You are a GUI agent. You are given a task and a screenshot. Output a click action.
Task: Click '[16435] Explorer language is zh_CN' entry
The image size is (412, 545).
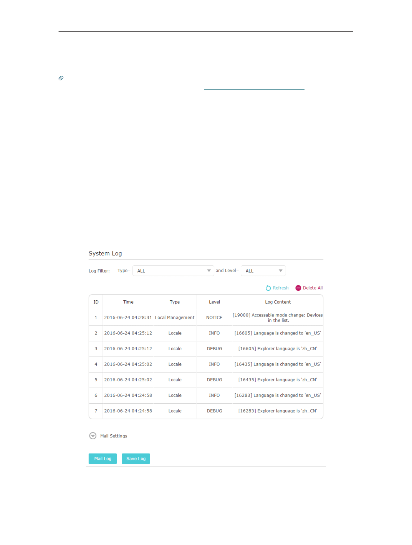click(278, 379)
